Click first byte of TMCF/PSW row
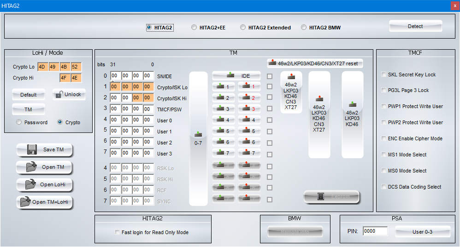This screenshot has height=247, width=460. pos(115,109)
